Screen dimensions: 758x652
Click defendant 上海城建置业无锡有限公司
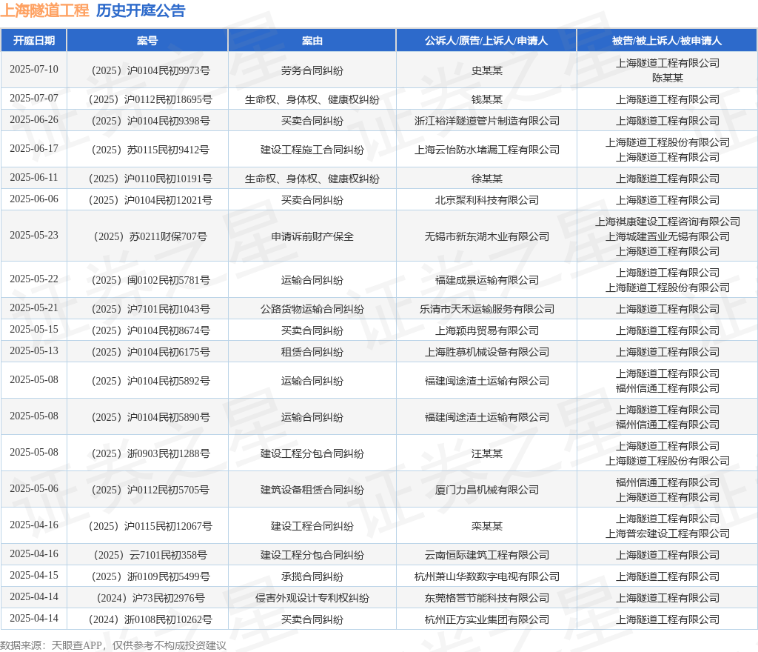[x=668, y=236]
